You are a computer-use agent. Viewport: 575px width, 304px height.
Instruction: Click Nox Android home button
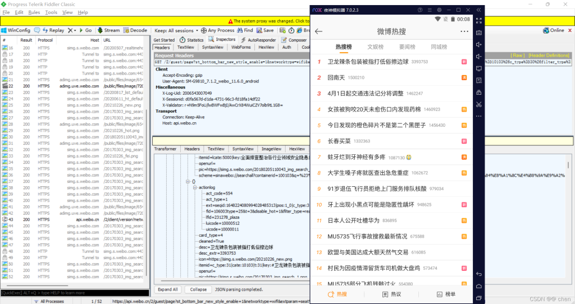point(478,286)
